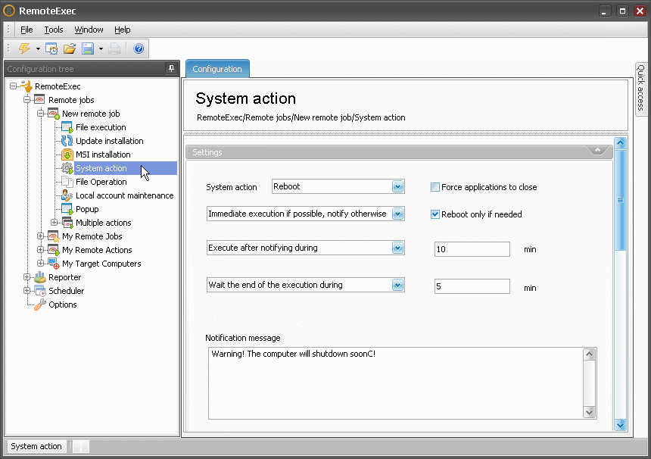The width and height of the screenshot is (651, 459).
Task: Click the File execution icon
Action: (x=67, y=127)
